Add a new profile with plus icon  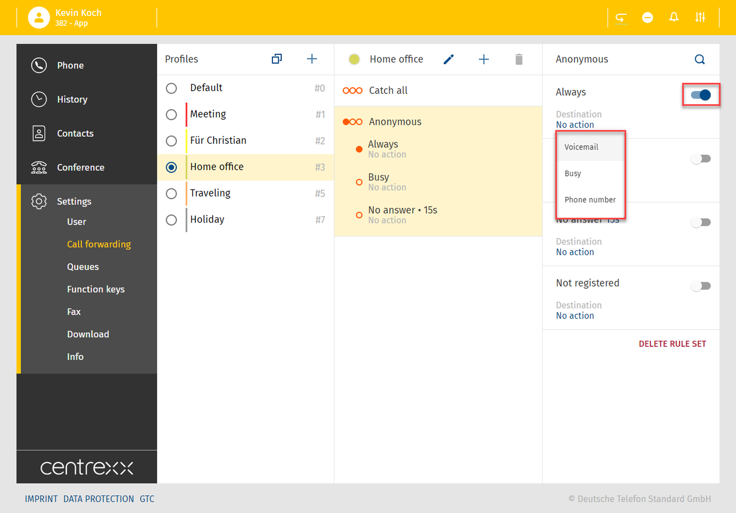[x=312, y=59]
